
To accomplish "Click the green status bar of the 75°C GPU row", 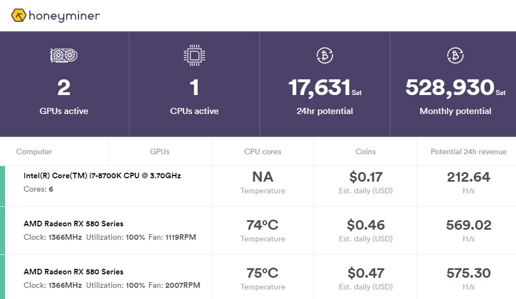I will tap(2, 277).
